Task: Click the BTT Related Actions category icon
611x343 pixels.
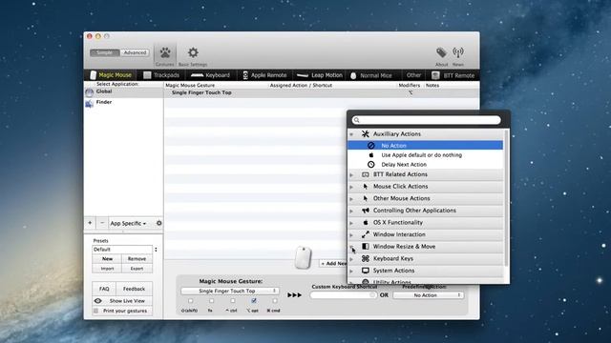Action: click(365, 174)
